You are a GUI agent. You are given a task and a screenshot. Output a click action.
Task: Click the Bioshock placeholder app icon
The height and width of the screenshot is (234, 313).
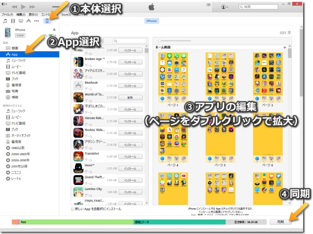coord(78,85)
